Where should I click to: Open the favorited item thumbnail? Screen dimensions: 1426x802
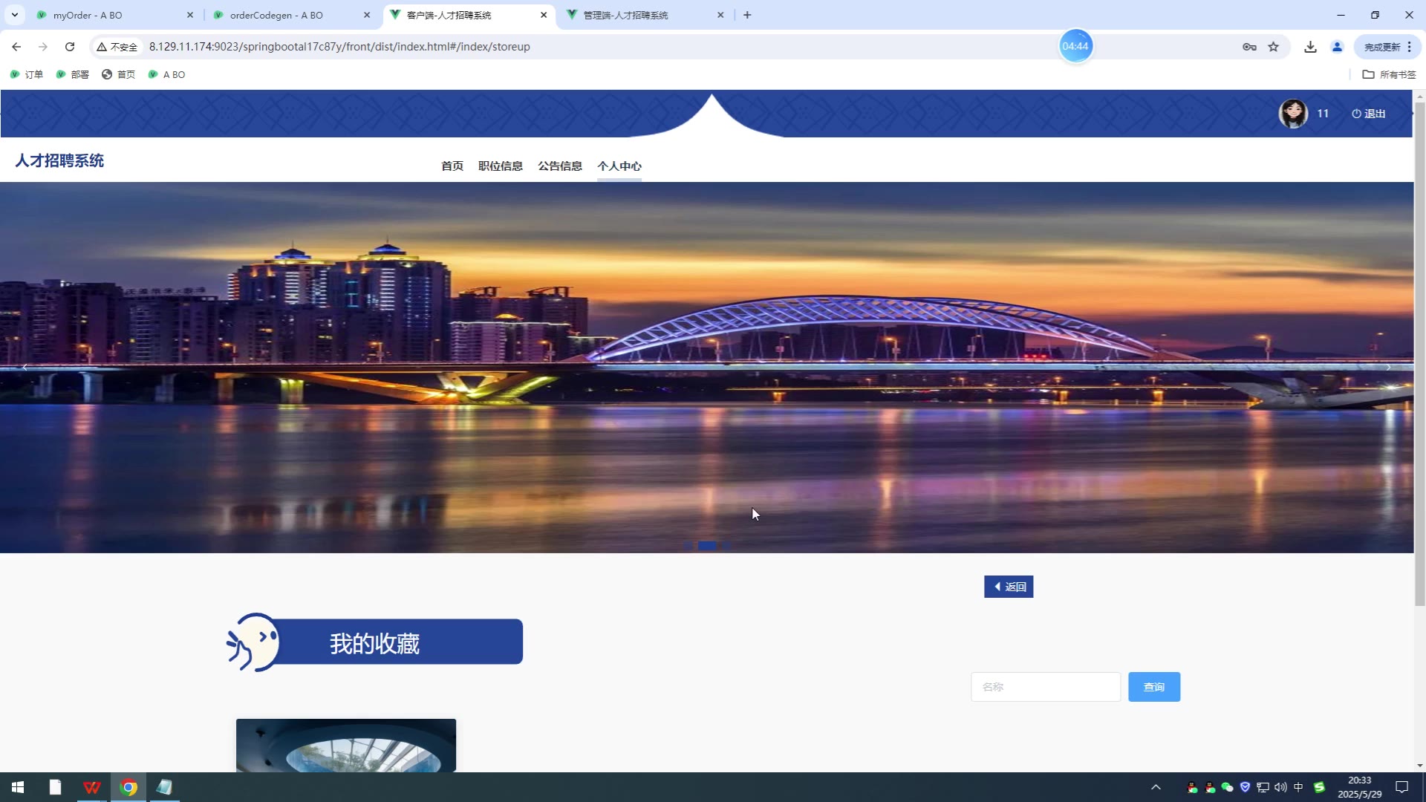pyautogui.click(x=346, y=745)
